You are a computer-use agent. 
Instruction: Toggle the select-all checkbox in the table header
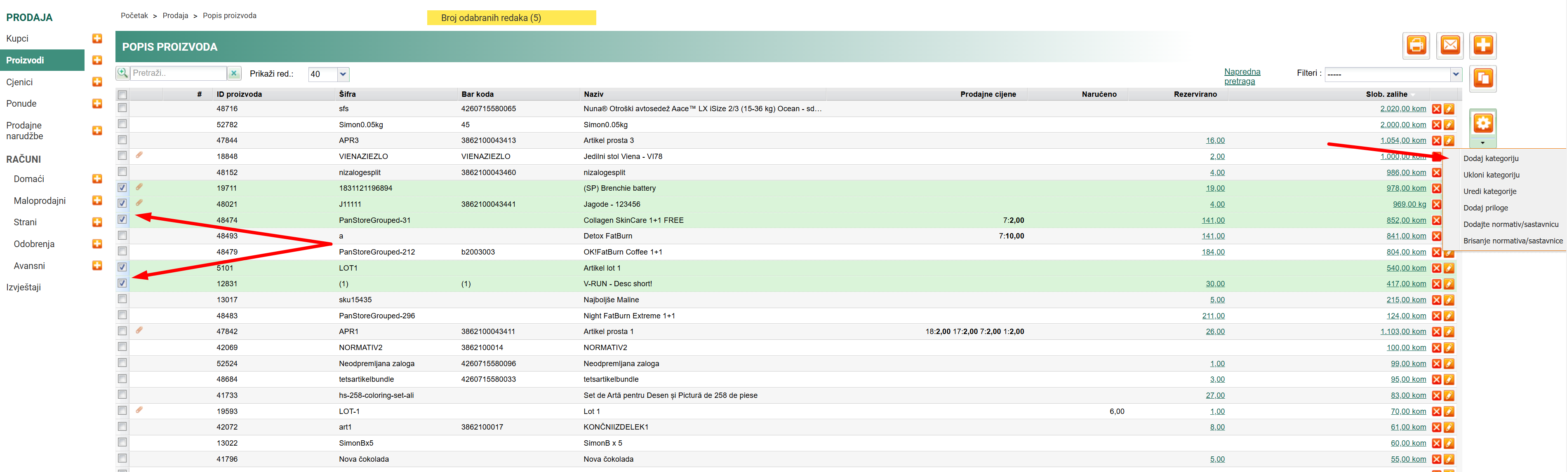pos(122,95)
